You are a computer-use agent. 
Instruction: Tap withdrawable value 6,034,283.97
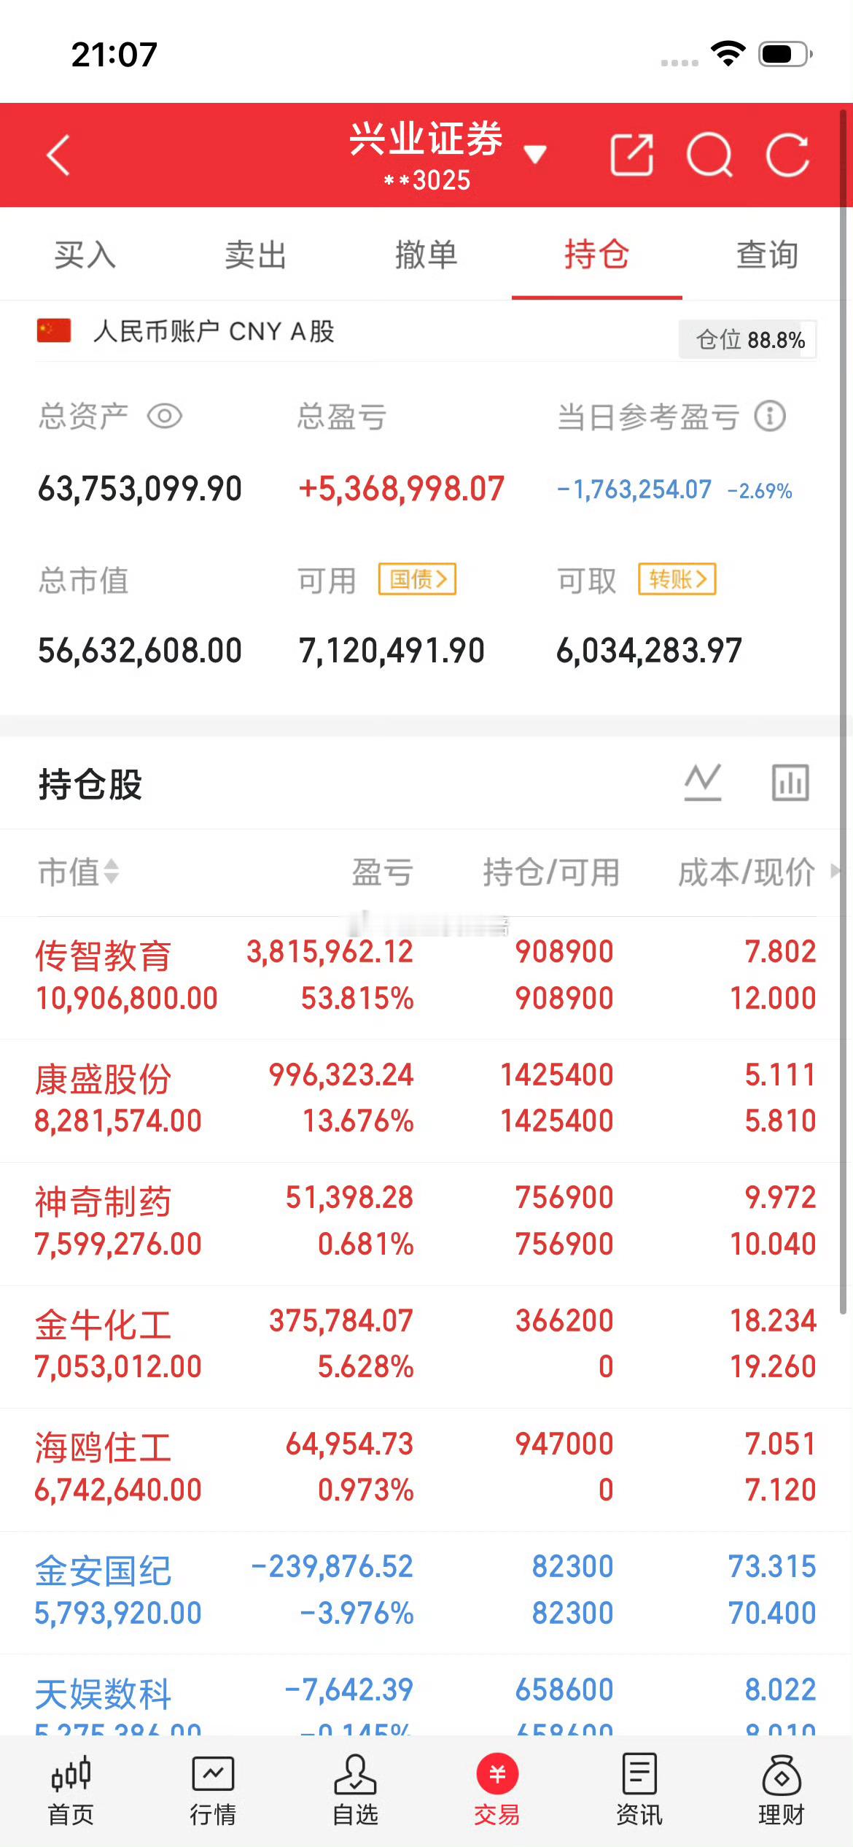click(x=649, y=651)
